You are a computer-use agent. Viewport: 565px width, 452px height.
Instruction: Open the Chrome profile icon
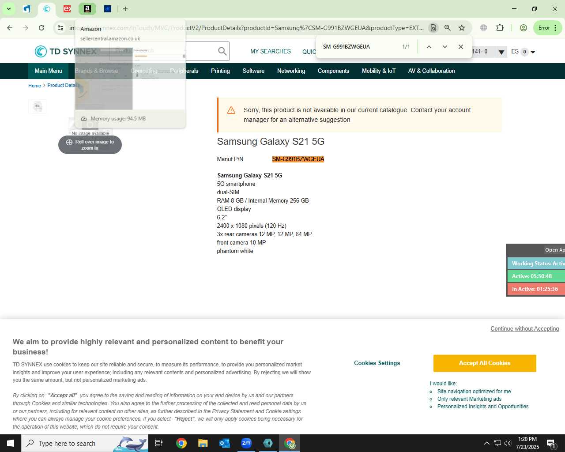point(524,28)
